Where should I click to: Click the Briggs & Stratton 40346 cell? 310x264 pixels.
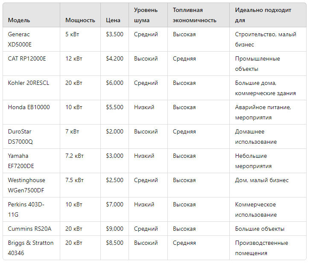(31, 248)
